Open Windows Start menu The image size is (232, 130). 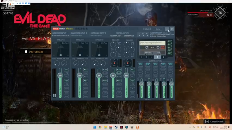[95, 127]
